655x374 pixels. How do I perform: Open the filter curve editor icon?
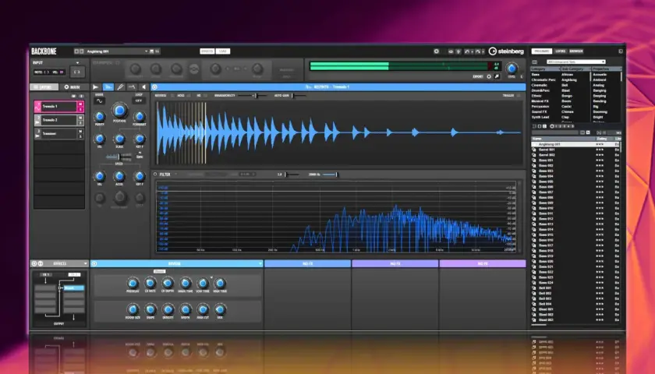click(x=132, y=86)
